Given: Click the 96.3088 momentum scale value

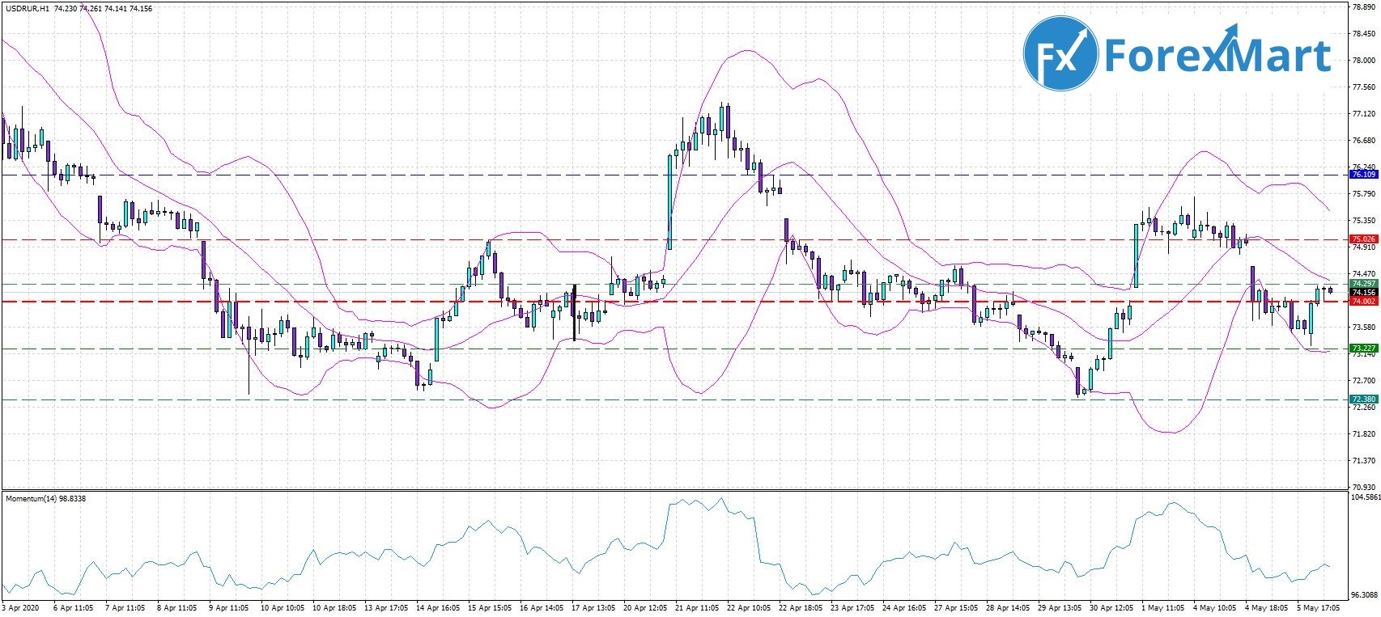Looking at the screenshot, I should 1363,593.
